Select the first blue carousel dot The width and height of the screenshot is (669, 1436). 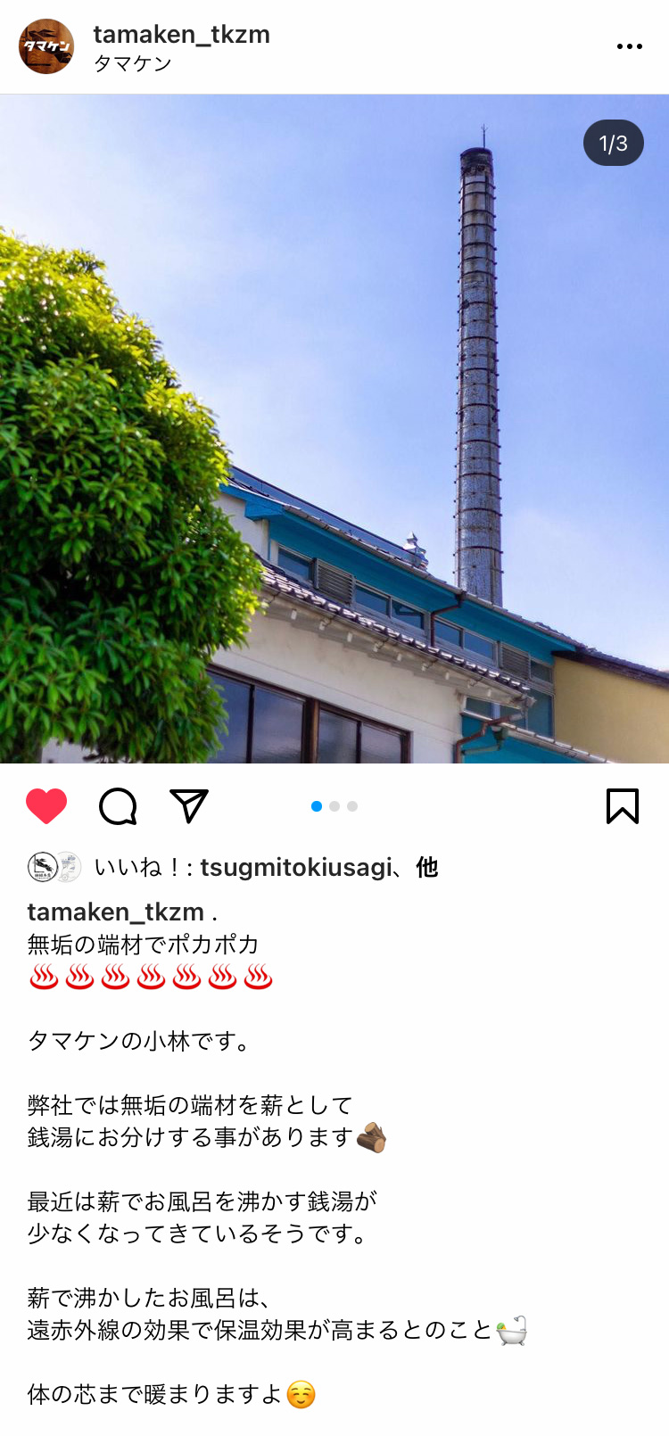point(317,806)
